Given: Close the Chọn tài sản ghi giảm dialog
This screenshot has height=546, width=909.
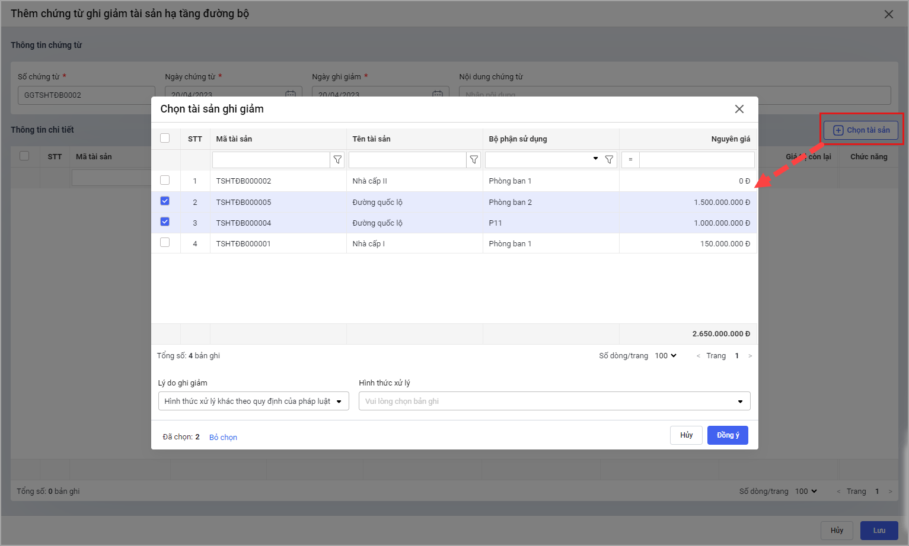Looking at the screenshot, I should (x=739, y=109).
